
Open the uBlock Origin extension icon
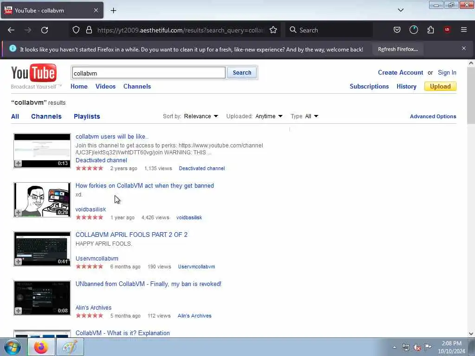(447, 30)
